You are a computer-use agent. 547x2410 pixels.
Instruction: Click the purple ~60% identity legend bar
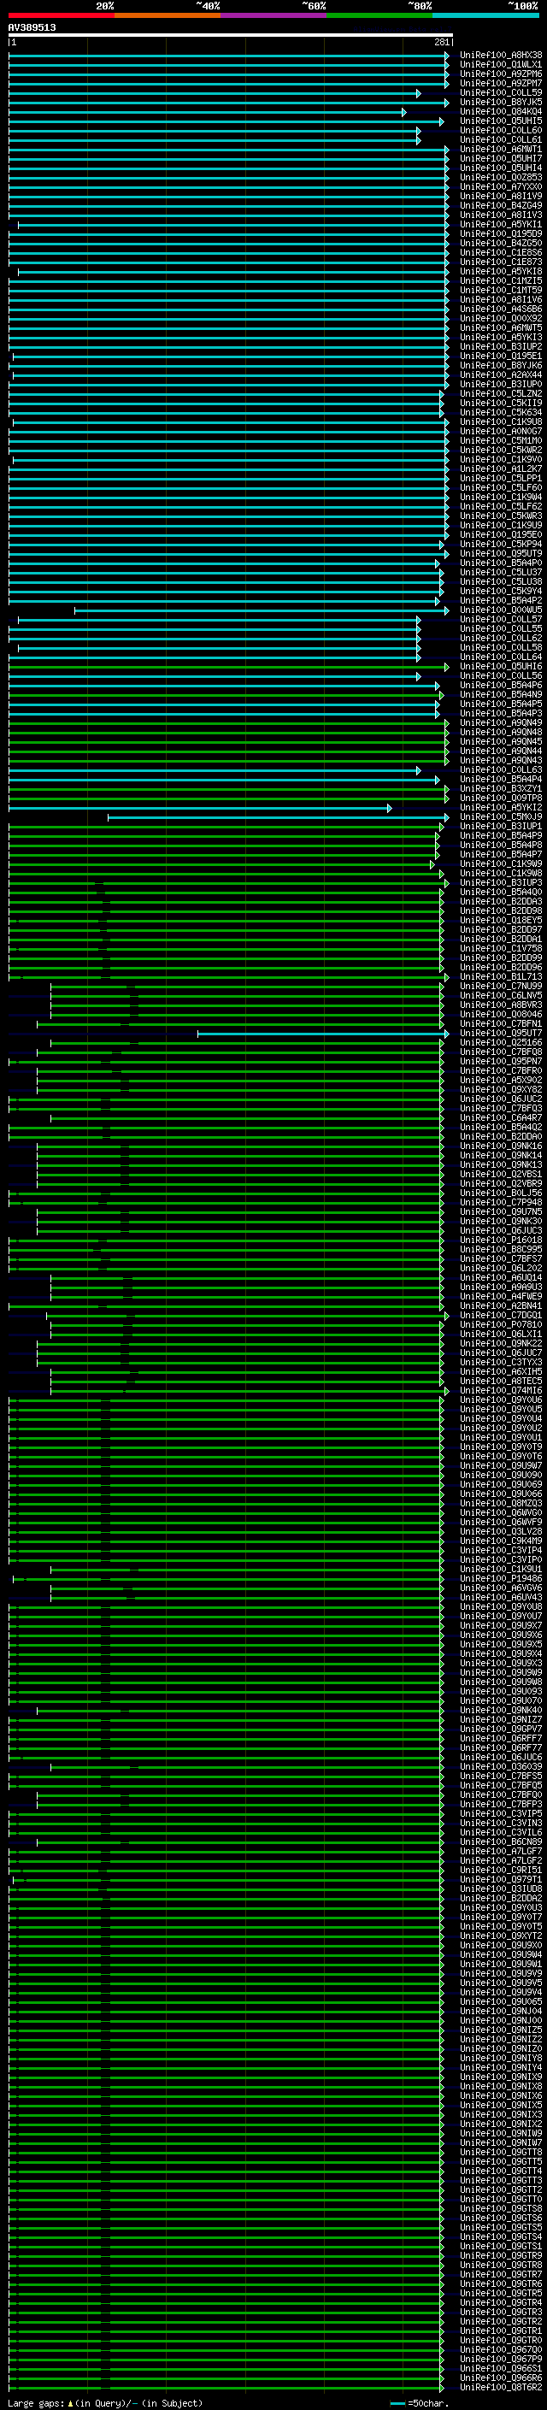tap(274, 16)
